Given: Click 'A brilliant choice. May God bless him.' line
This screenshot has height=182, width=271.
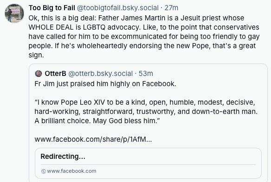Looking at the screenshot, I should (97, 121).
